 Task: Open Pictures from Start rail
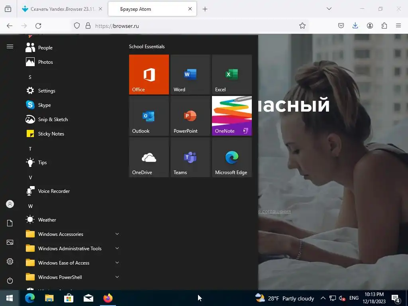pyautogui.click(x=10, y=242)
